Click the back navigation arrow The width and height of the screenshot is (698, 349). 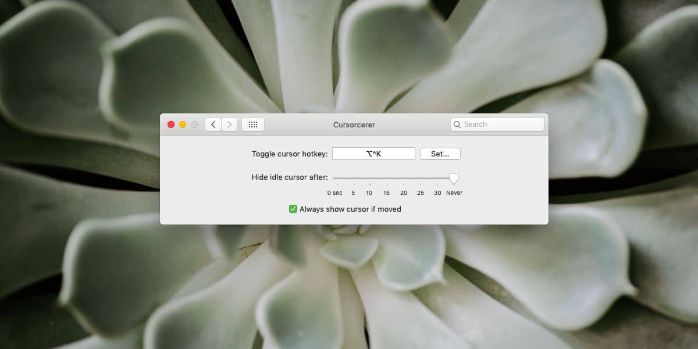point(213,124)
